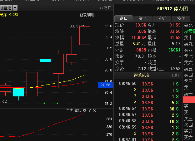This screenshot has width=195, height=141.
Task: Click the trade row at 09:46:54
Action: [149, 109]
